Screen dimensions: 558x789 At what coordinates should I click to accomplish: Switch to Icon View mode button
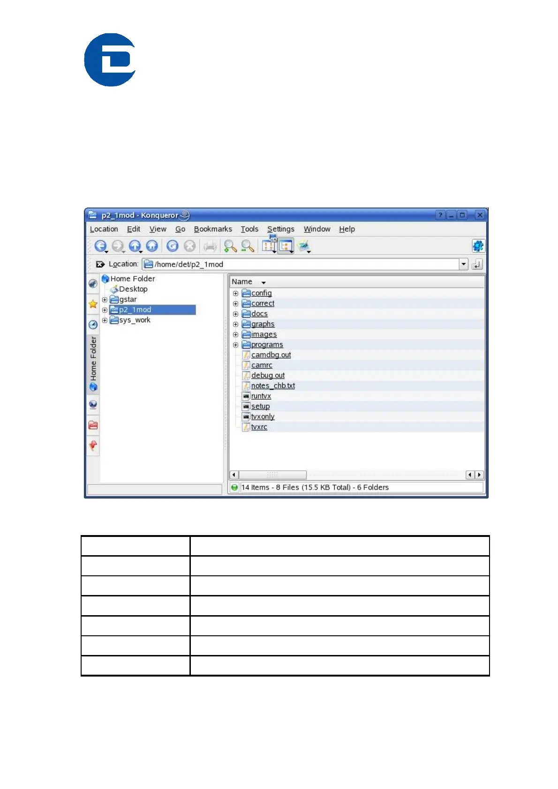click(x=269, y=245)
